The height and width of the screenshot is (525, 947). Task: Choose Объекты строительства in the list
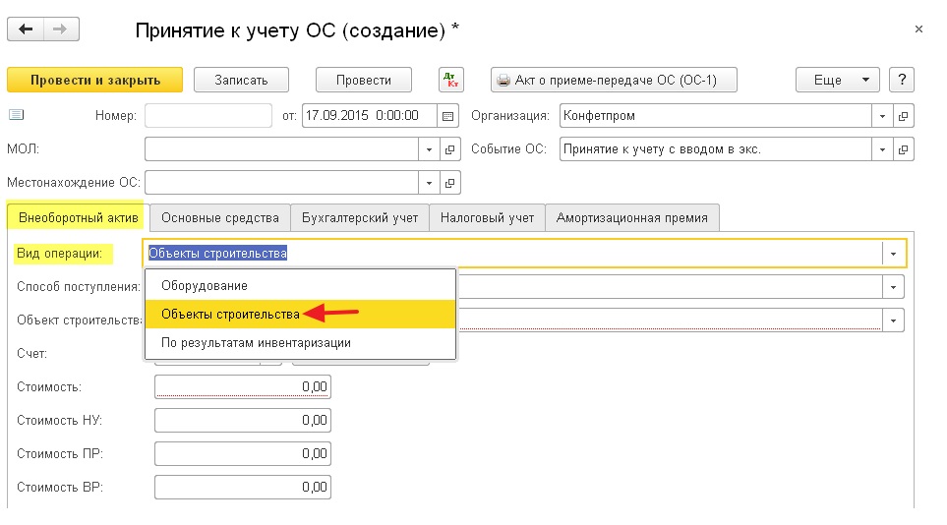click(x=300, y=315)
